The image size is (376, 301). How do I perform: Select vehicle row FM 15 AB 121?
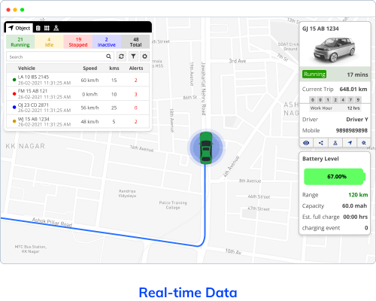77,94
